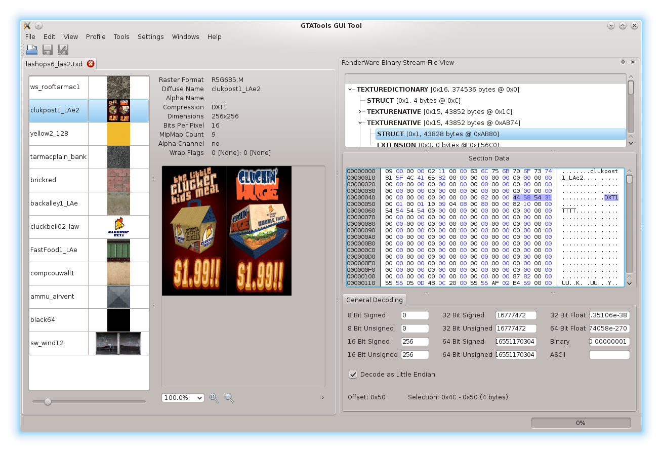This screenshot has height=452, width=662.
Task: Click the highlighted DXT1 text in hex ASCII column
Action: (611, 197)
